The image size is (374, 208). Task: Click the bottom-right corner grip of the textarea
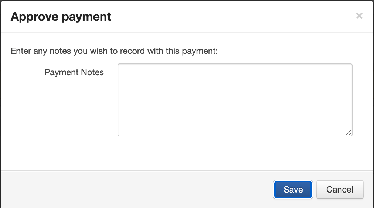pos(348,133)
